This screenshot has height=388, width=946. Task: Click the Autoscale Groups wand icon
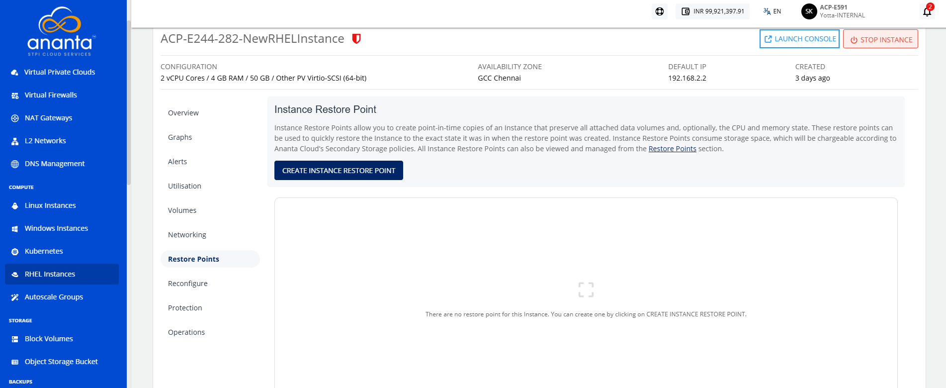(x=15, y=297)
